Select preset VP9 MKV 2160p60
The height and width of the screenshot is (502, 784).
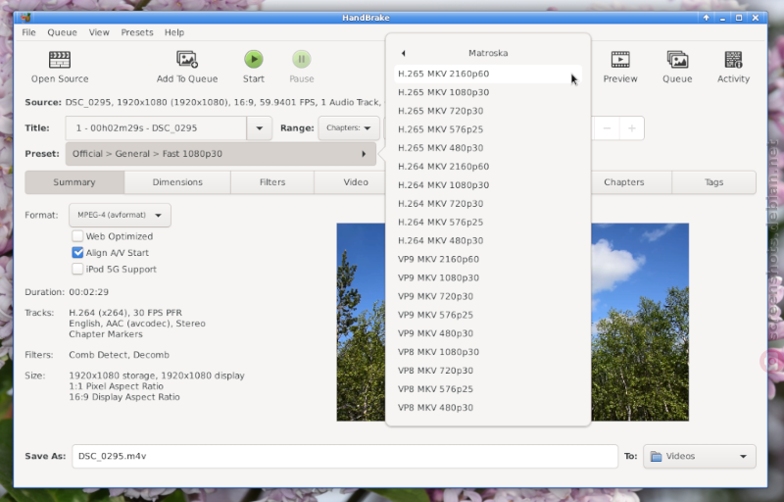487,259
